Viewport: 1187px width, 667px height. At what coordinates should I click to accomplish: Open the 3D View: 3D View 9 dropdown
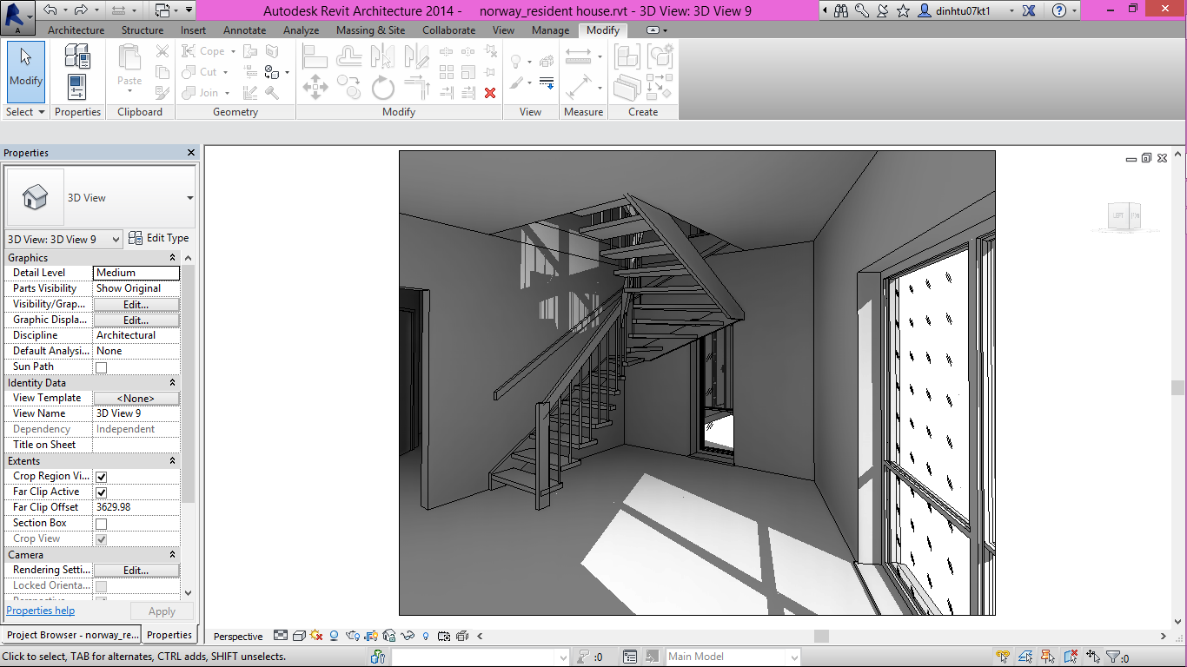pyautogui.click(x=64, y=240)
